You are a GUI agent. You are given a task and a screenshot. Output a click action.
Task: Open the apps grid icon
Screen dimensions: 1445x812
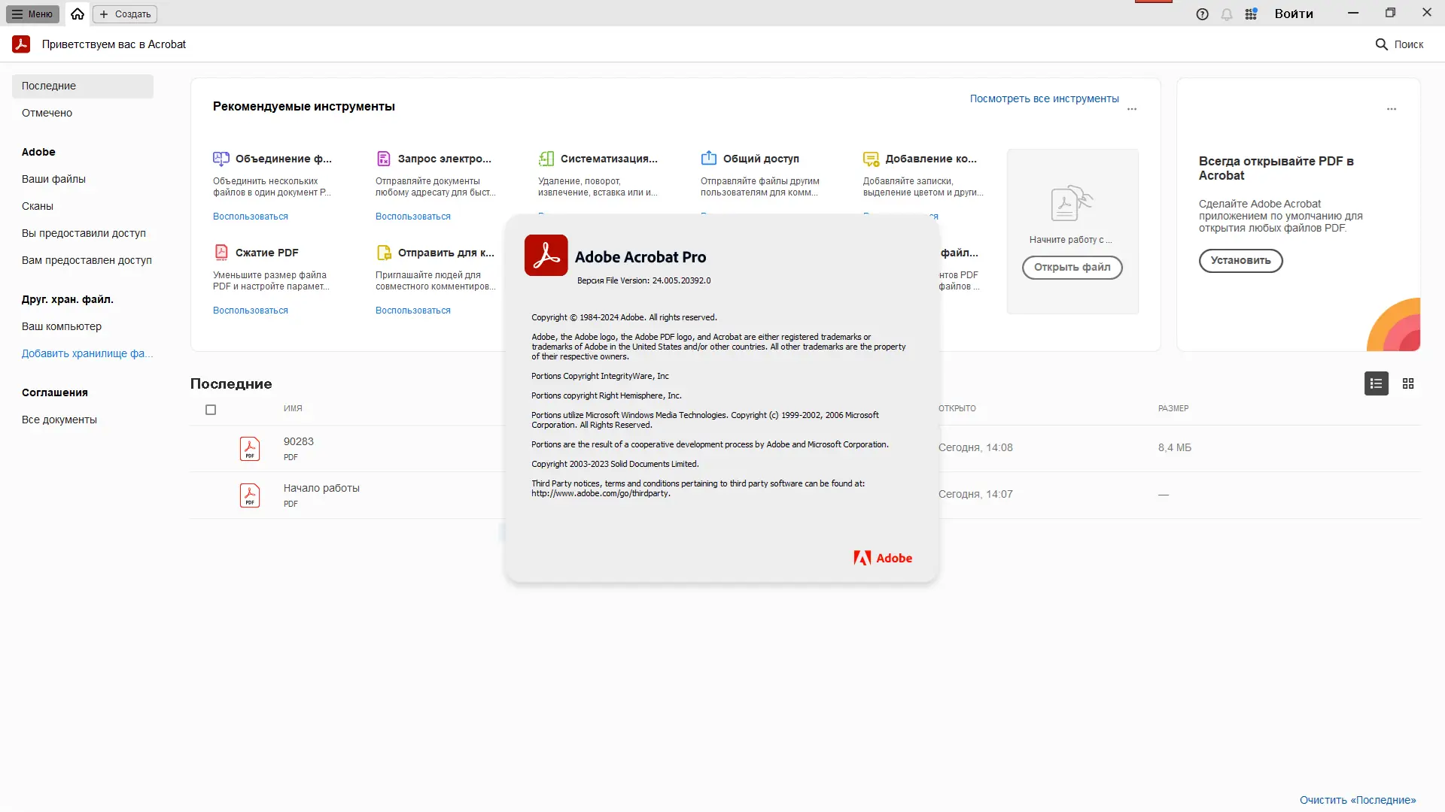tap(1251, 14)
